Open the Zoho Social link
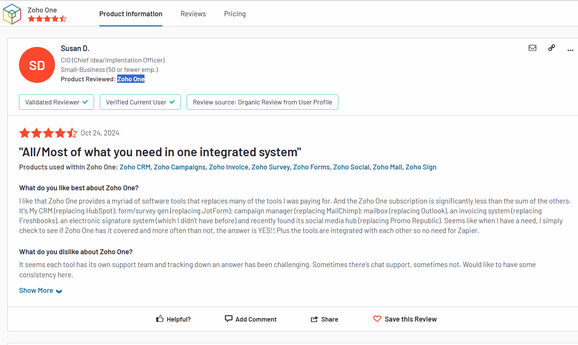 (x=351, y=167)
